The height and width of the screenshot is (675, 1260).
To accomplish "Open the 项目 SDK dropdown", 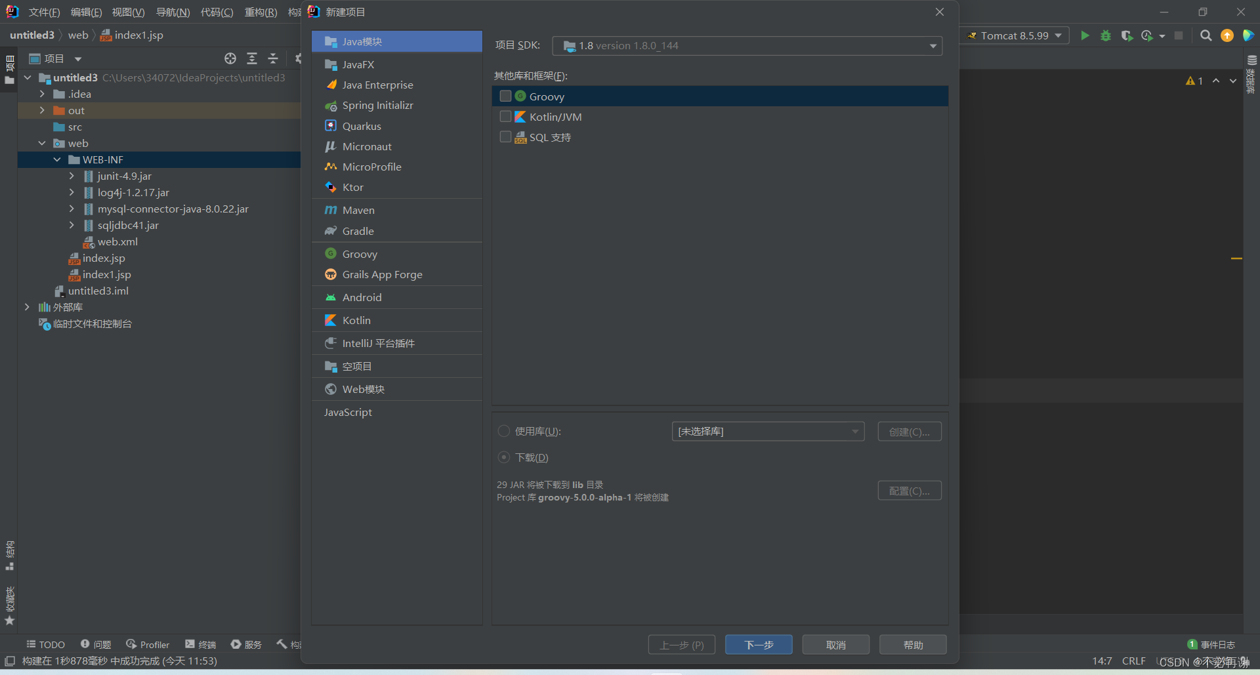I will pyautogui.click(x=747, y=45).
